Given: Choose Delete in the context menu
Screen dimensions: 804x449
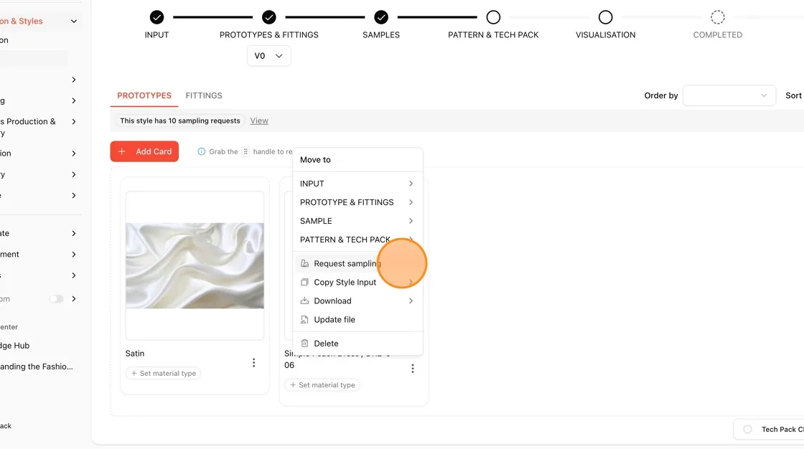Looking at the screenshot, I should tap(357, 344).
